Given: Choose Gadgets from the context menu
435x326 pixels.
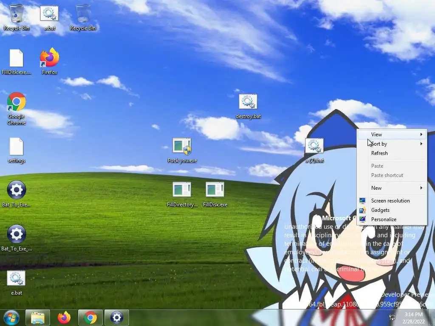Looking at the screenshot, I should (x=392, y=210).
